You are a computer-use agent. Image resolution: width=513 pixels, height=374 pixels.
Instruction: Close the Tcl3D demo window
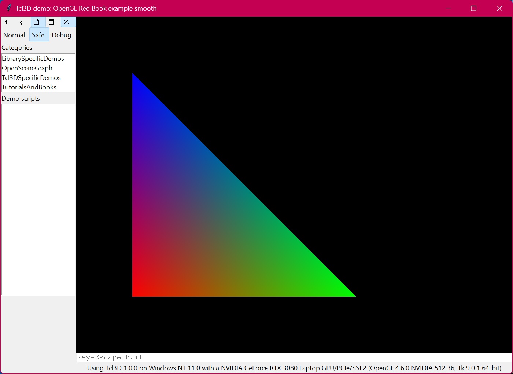499,8
